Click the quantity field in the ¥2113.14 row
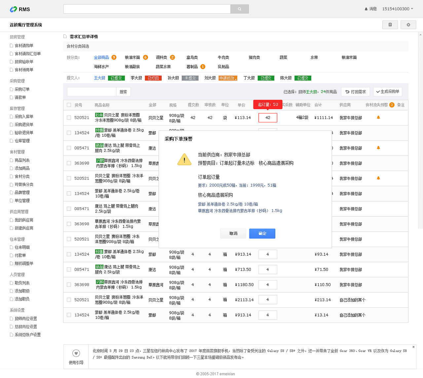 click(x=268, y=300)
